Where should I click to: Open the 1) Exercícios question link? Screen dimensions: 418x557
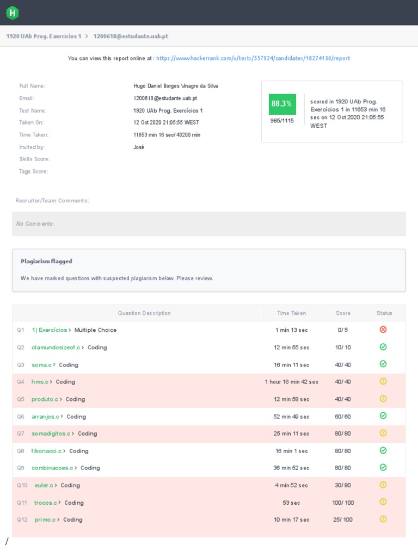click(49, 330)
